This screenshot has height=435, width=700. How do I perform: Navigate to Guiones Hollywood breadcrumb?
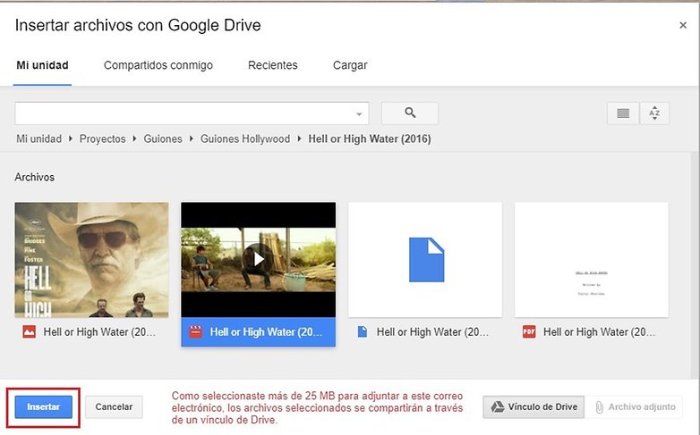(245, 139)
